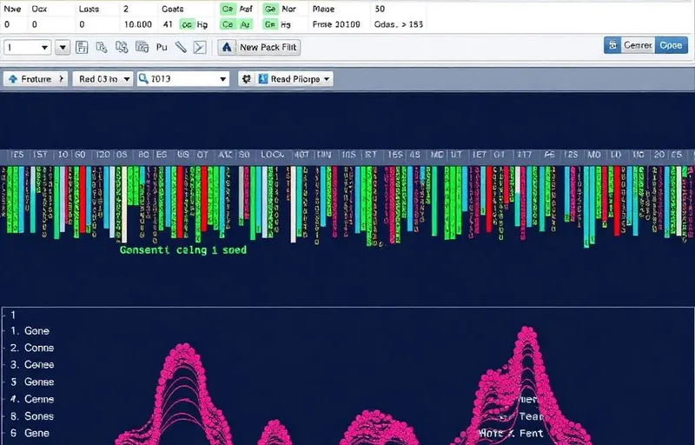695x445 pixels.
Task: Select the 8. Sones list row
Action: coord(32,415)
